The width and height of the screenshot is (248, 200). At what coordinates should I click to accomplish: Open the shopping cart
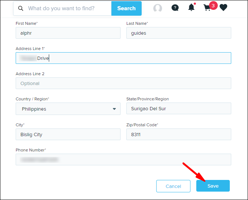pos(207,8)
